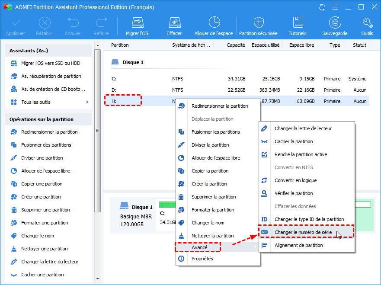381x285 pixels.
Task: Click Rendre la partition active
Action: pyautogui.click(x=307, y=154)
